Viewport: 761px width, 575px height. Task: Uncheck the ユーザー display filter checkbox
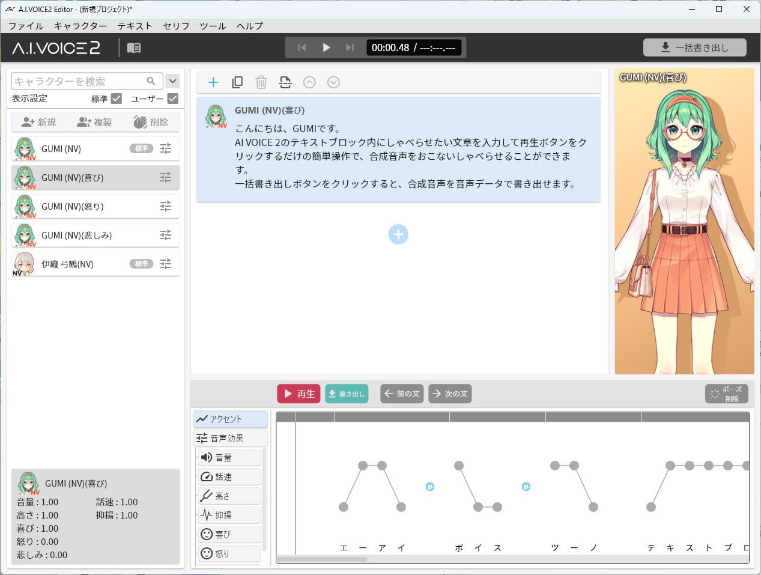173,99
